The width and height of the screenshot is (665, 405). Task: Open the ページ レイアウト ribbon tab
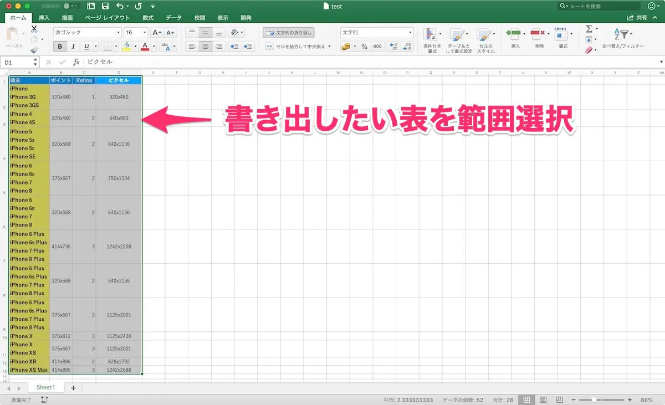(x=108, y=18)
